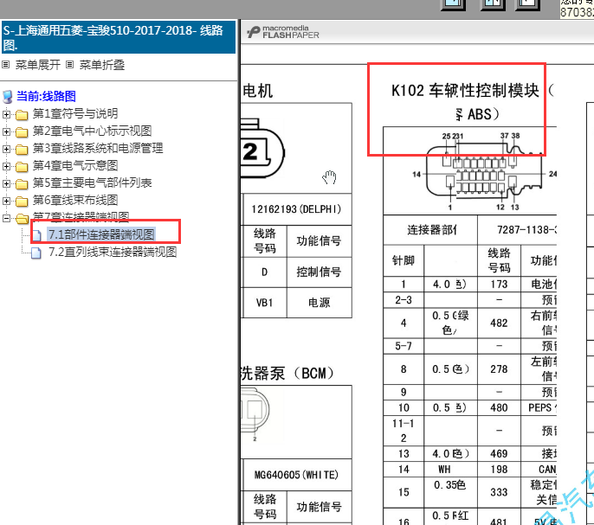Image resolution: width=594 pixels, height=525 pixels.
Task: Expand the 第3章线路系统和电源管理 tree node
Action: (6, 149)
